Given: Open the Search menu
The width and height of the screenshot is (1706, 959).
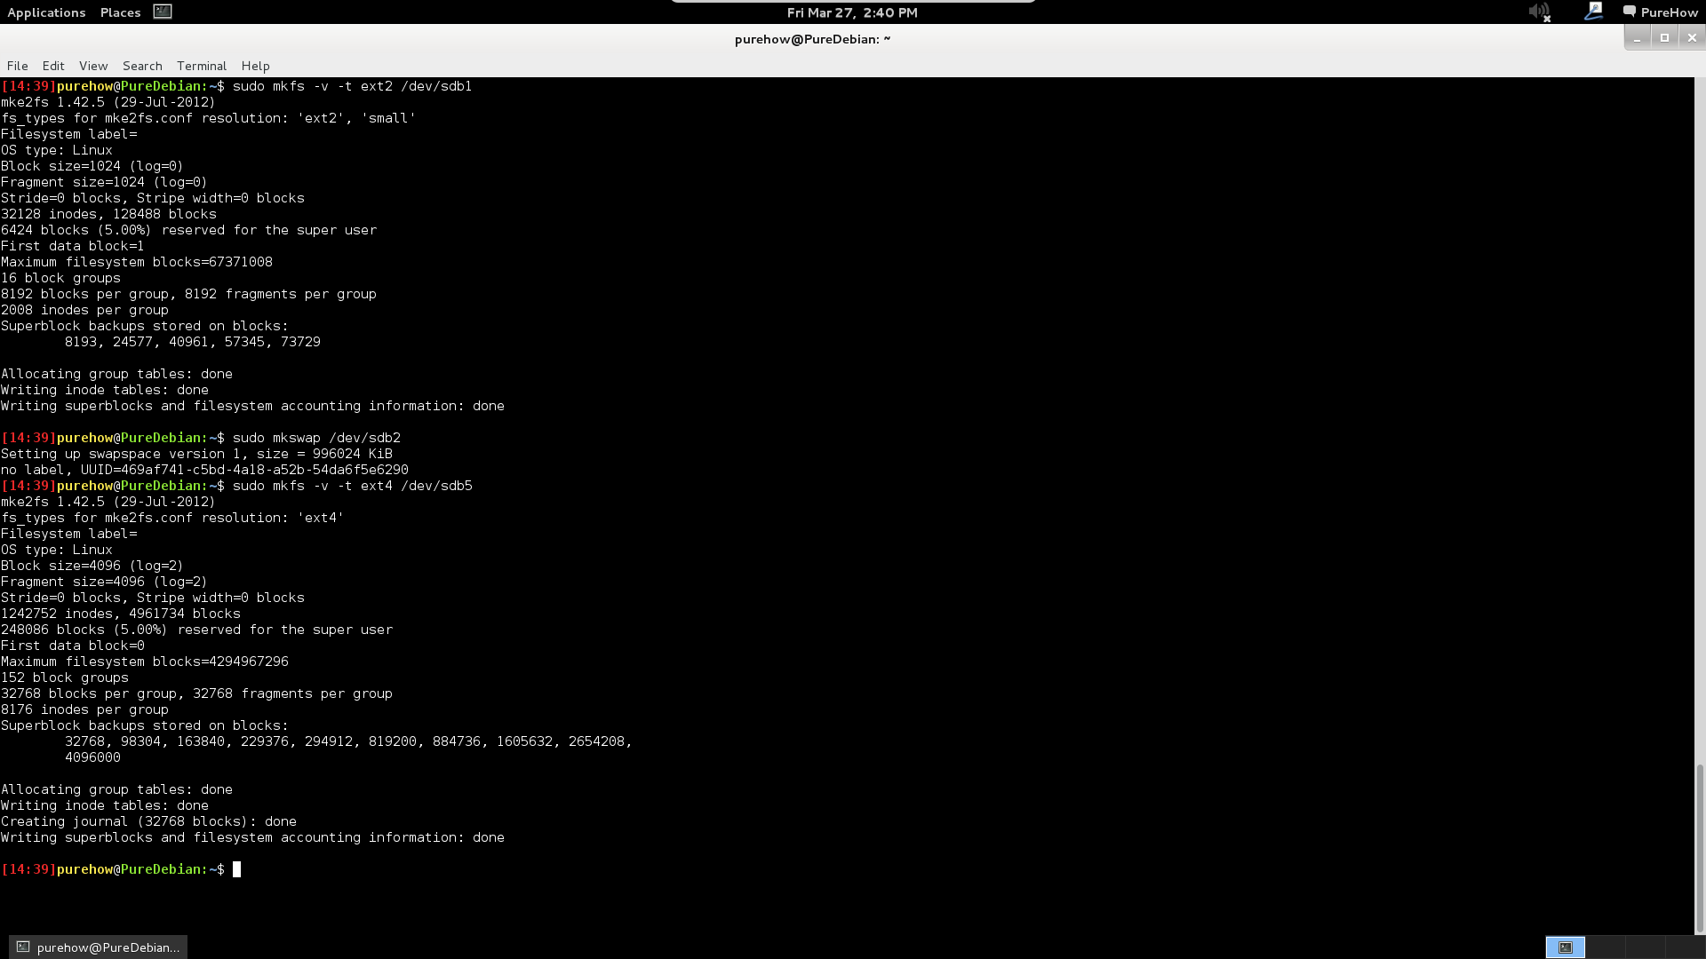Looking at the screenshot, I should coord(142,66).
